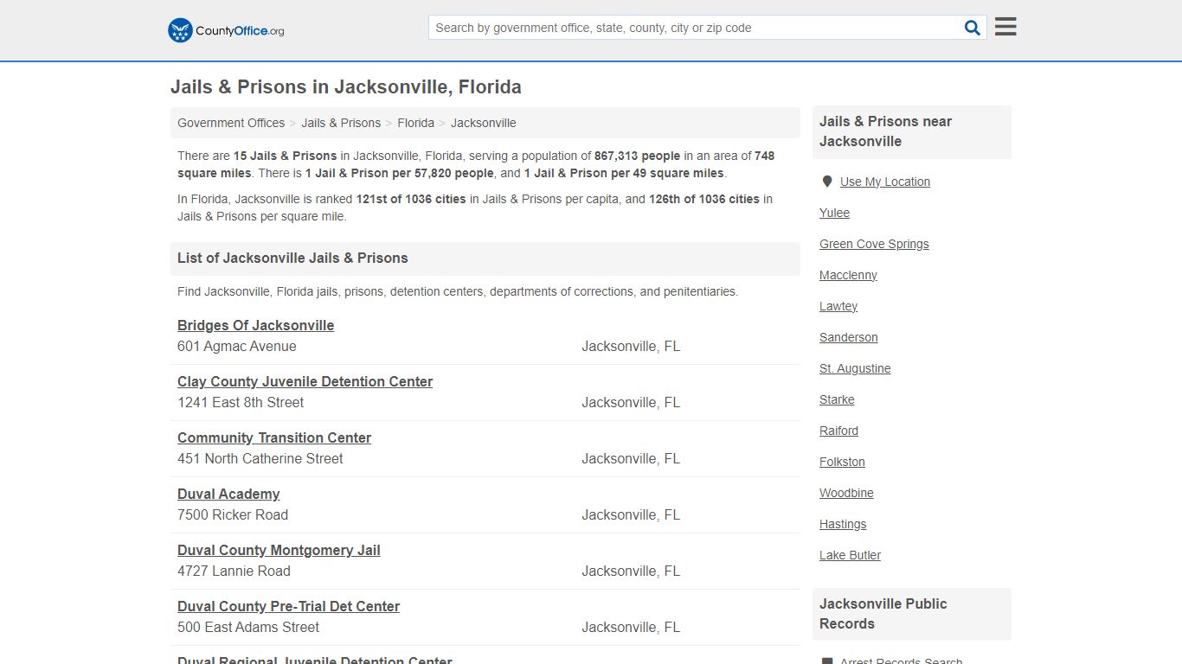Click Jails & Prisons near Jacksonville heading
The image size is (1182, 664).
pos(885,131)
